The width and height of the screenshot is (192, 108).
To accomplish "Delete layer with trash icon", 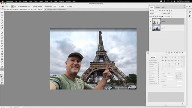I will tap(182, 53).
